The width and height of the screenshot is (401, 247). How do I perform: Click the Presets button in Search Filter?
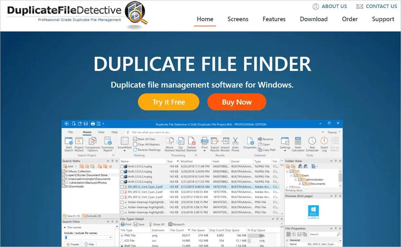tap(73, 244)
